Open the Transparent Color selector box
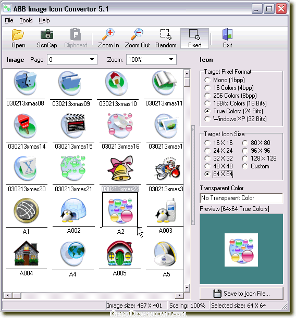The height and width of the screenshot is (318, 296). tap(241, 198)
